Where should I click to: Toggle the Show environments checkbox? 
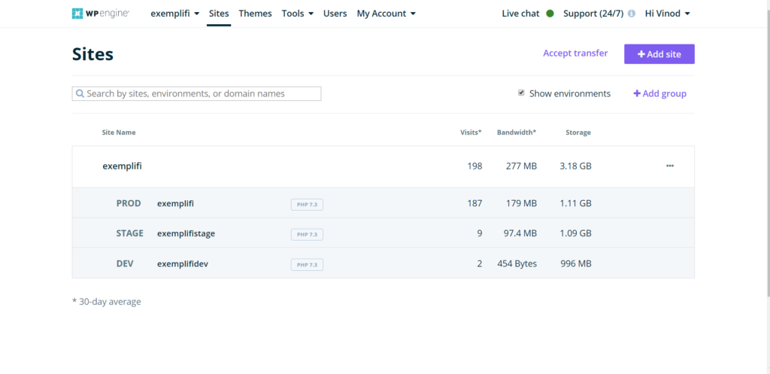point(521,93)
